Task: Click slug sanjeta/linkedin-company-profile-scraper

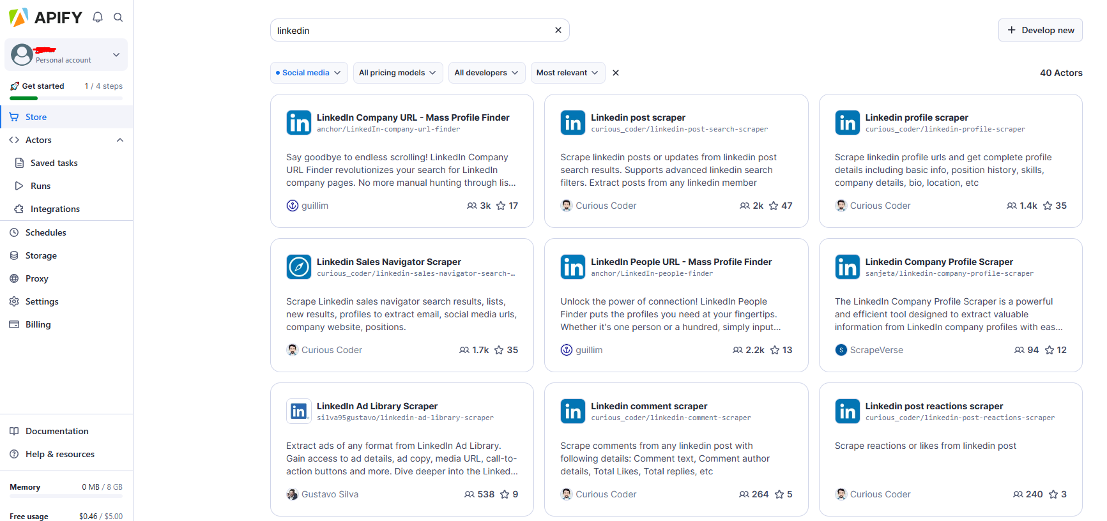Action: click(x=949, y=273)
